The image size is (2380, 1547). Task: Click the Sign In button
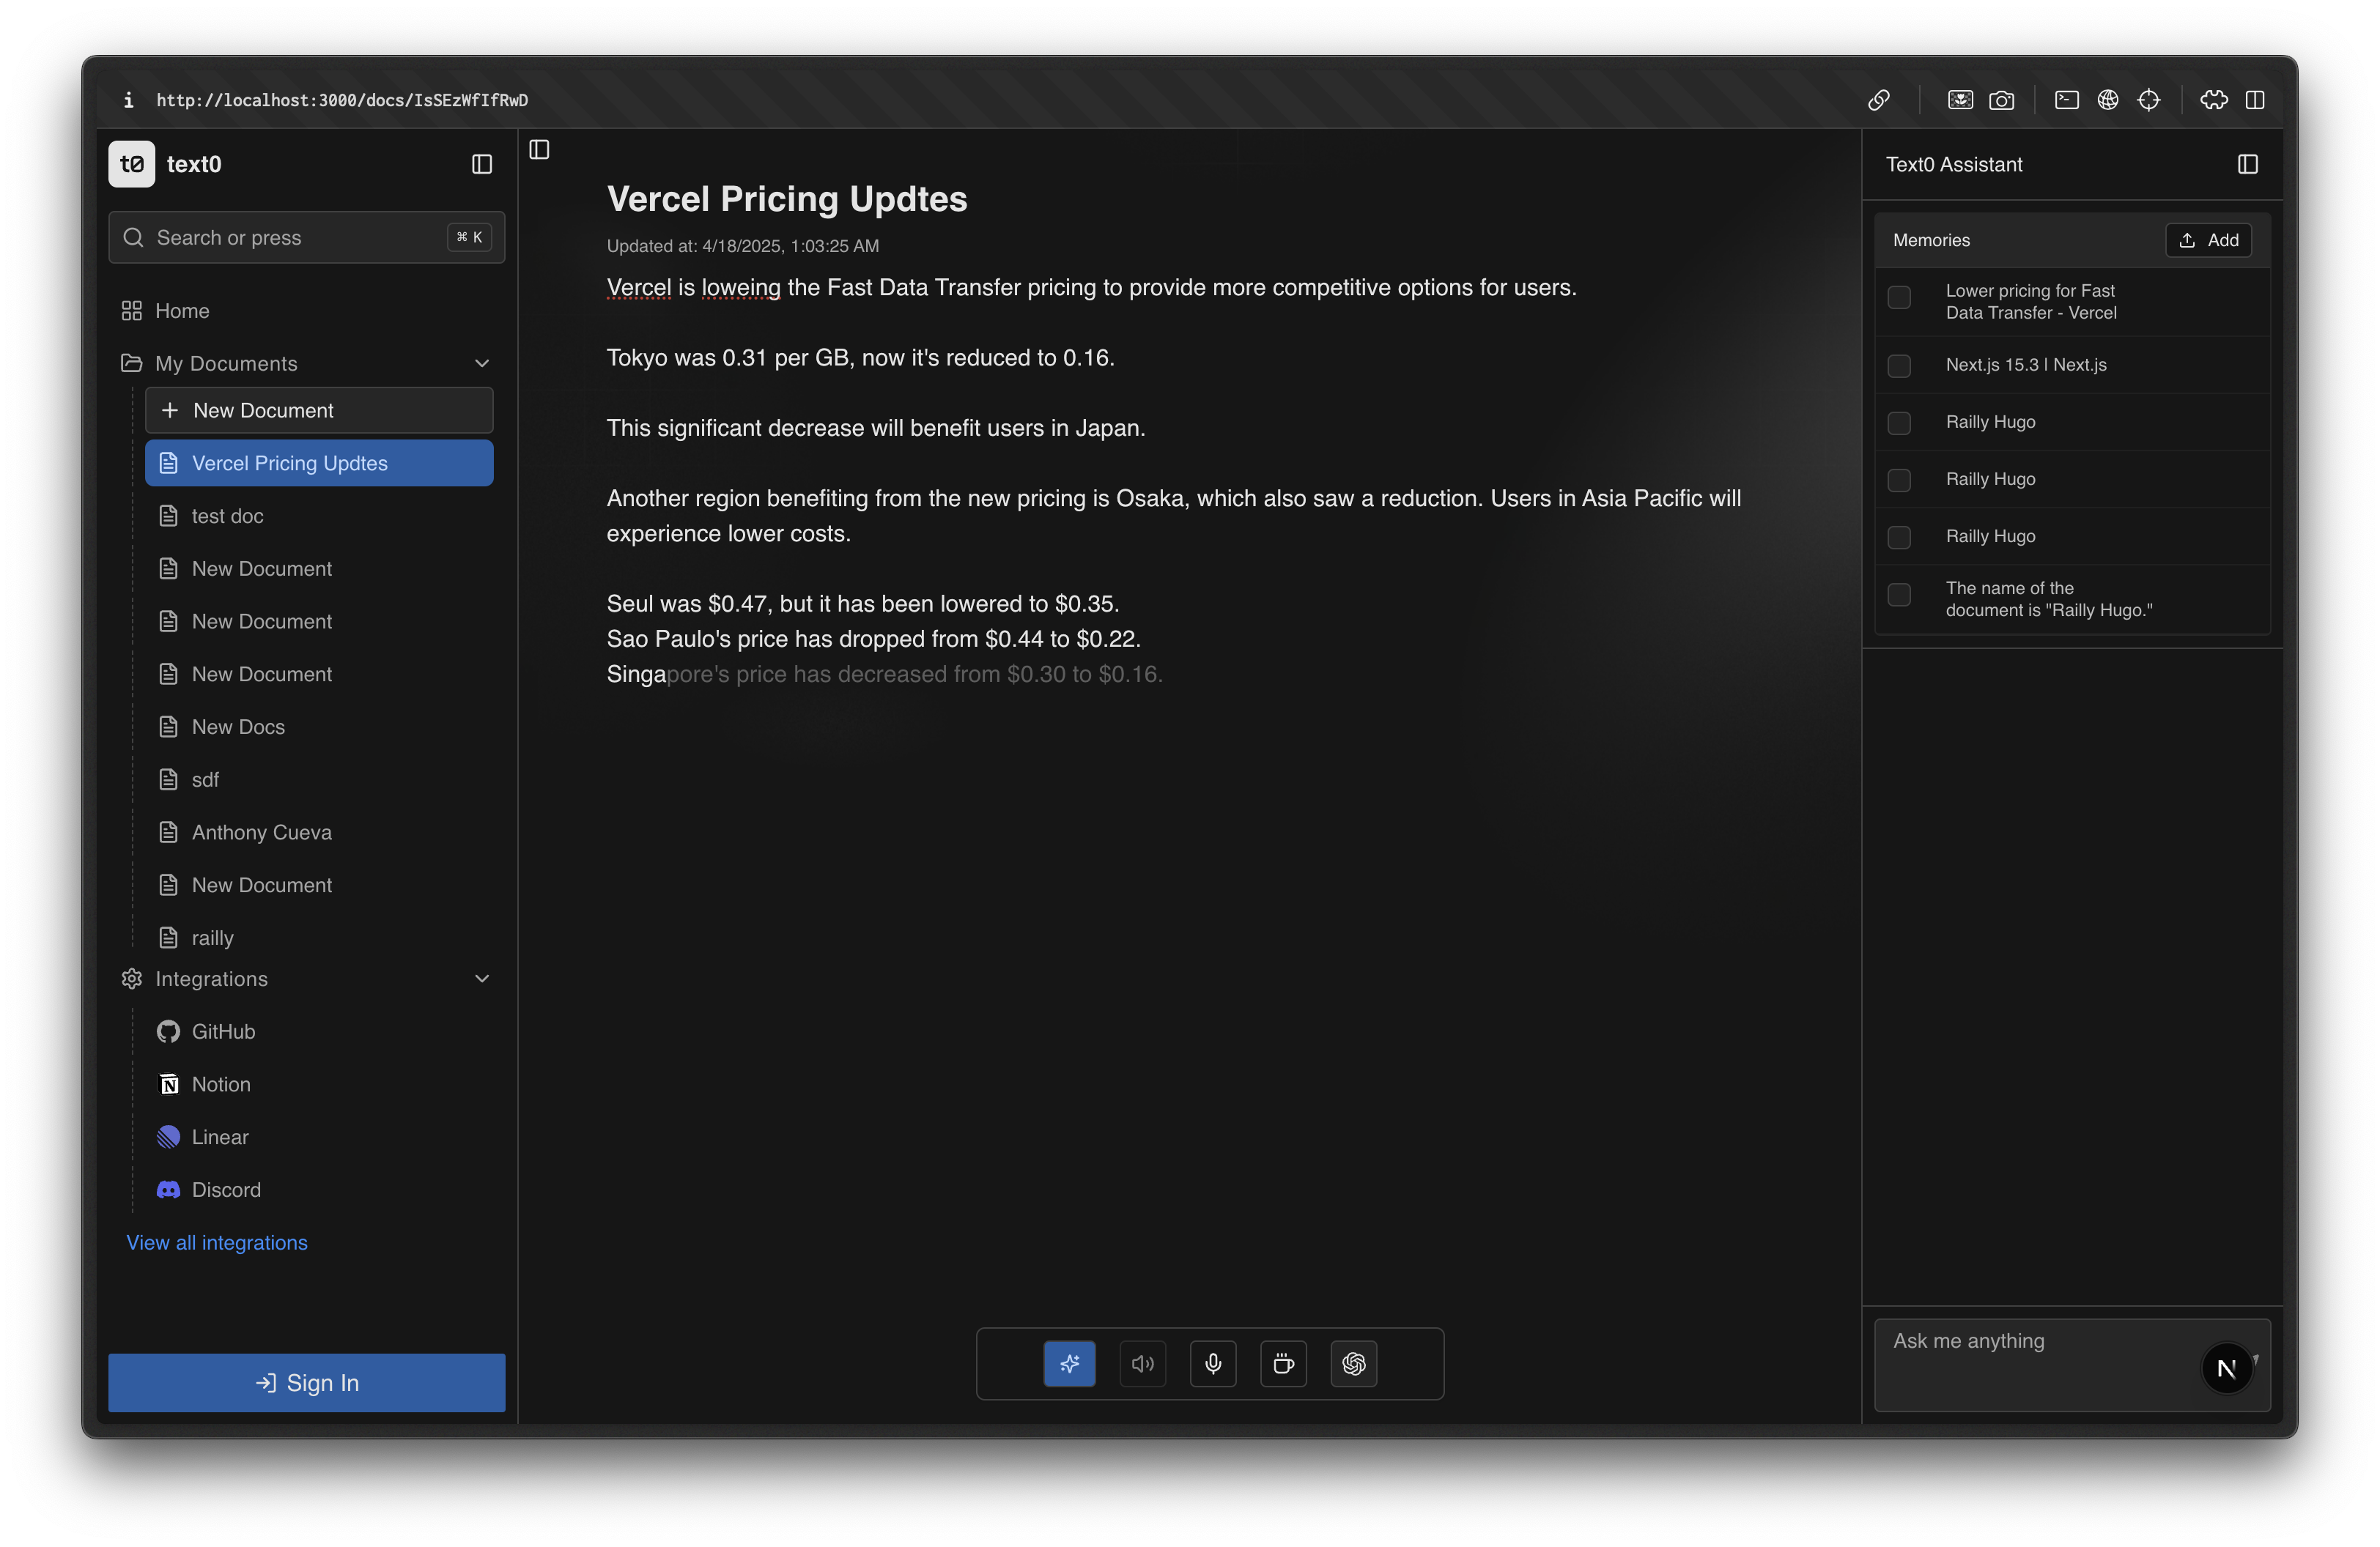pyautogui.click(x=306, y=1382)
